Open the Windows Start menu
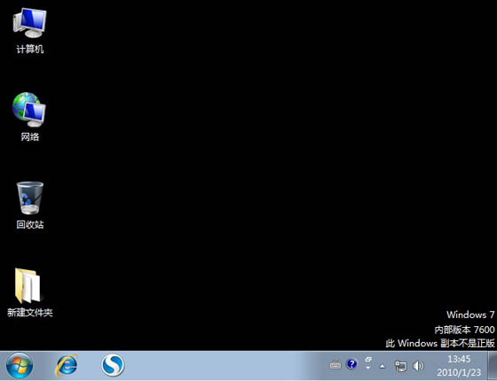 pyautogui.click(x=20, y=365)
